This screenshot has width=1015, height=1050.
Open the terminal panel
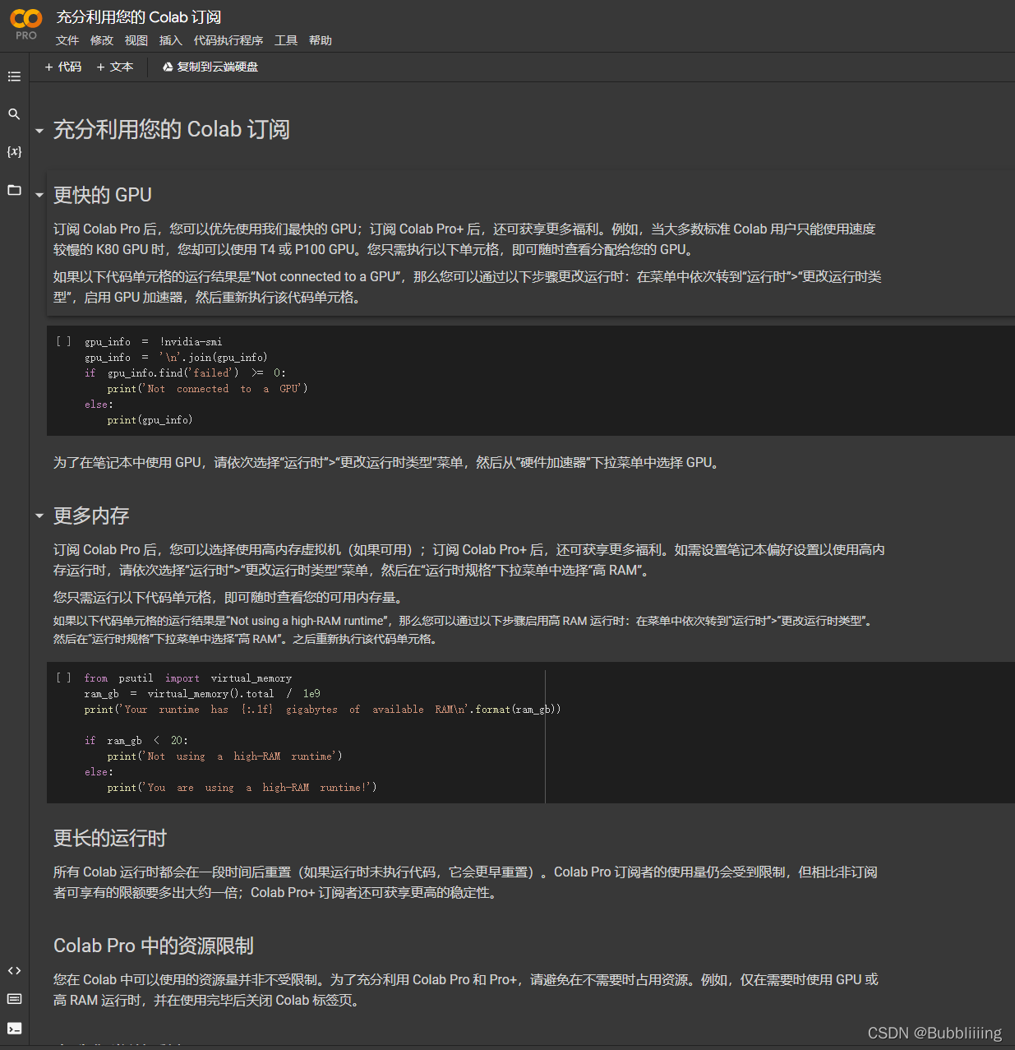point(14,1029)
